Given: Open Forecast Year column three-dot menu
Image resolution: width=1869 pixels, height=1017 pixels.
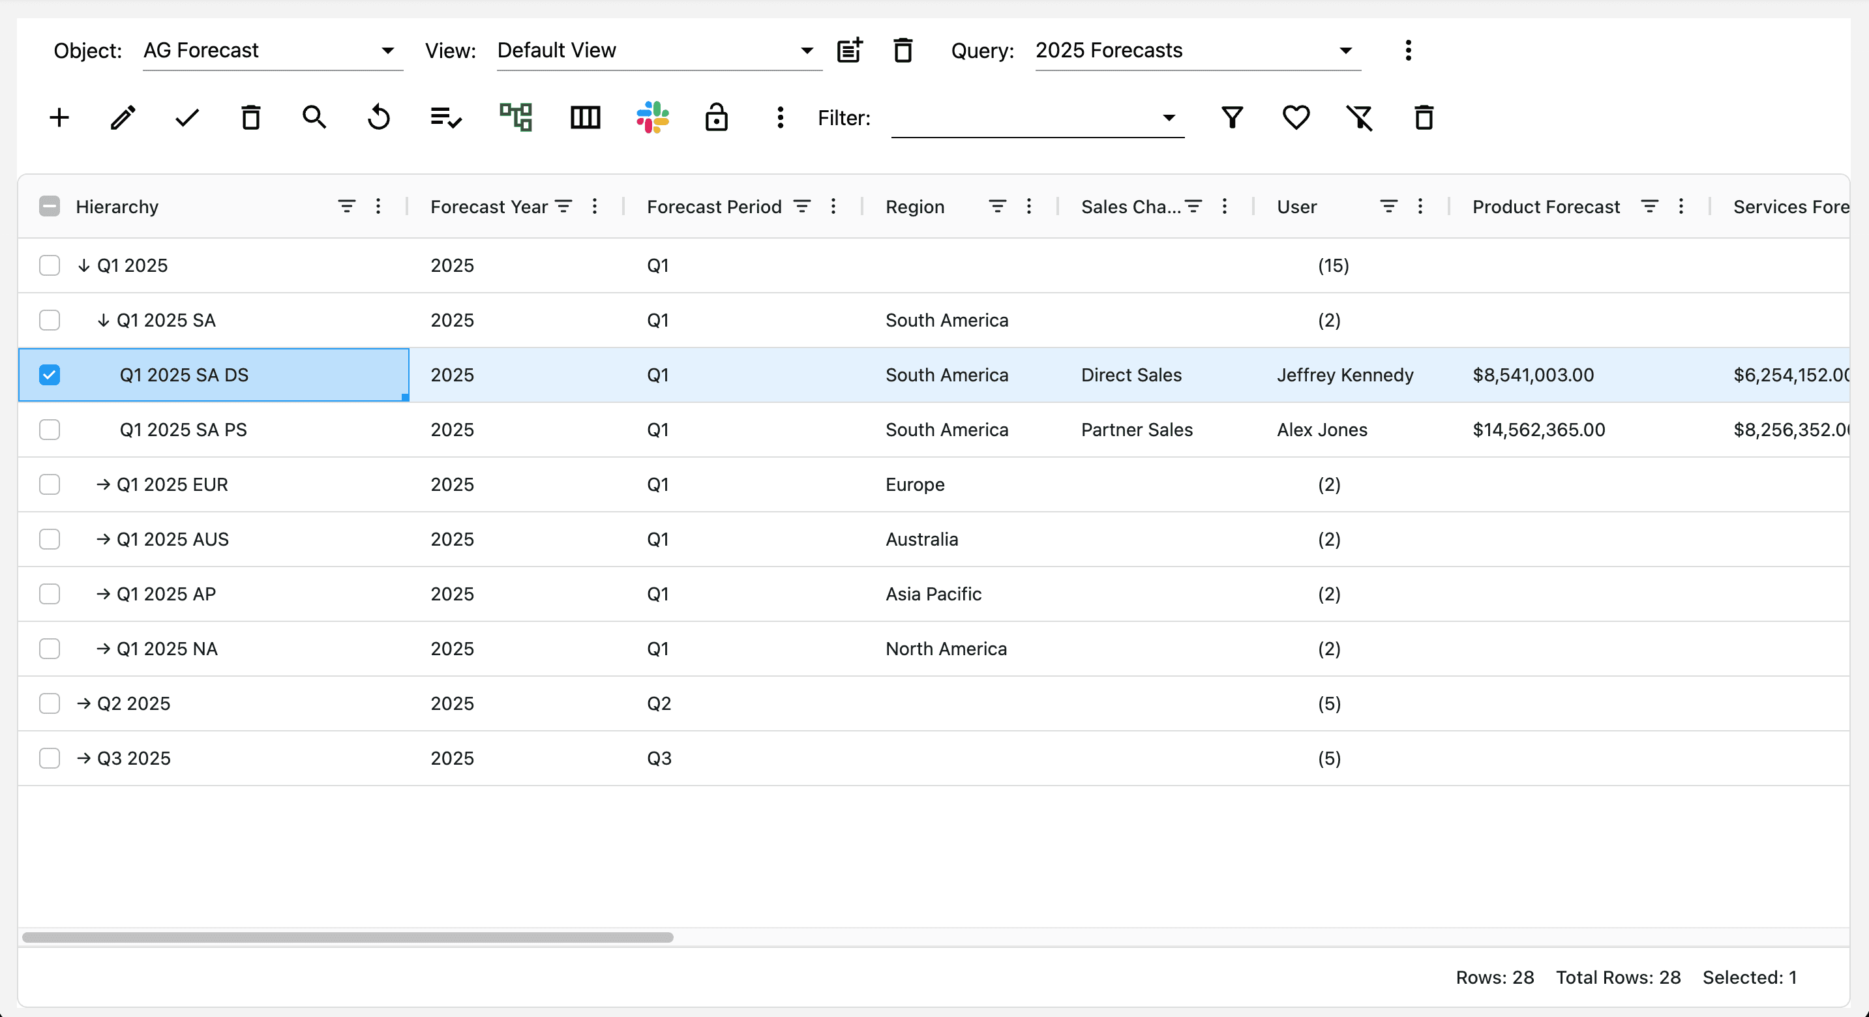Looking at the screenshot, I should tap(594, 207).
